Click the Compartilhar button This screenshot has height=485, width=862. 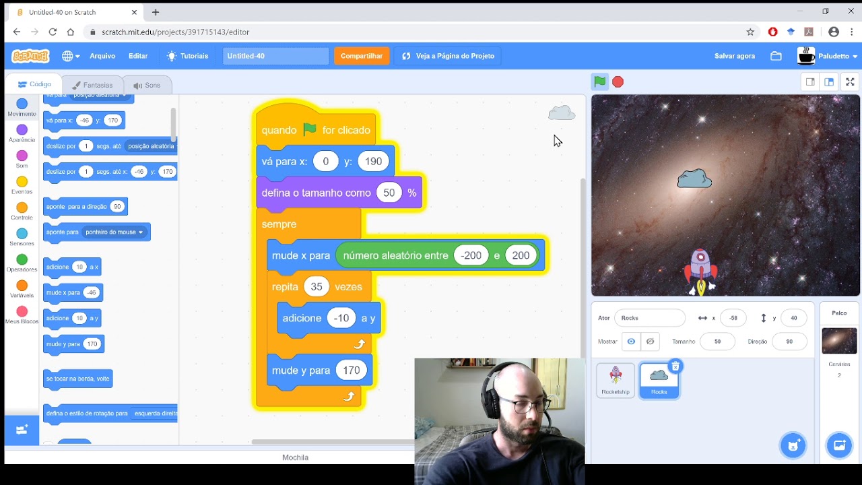pos(362,56)
